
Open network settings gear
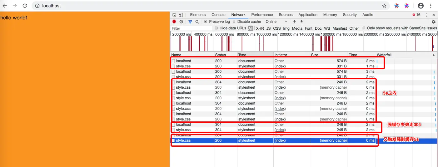click(x=434, y=22)
